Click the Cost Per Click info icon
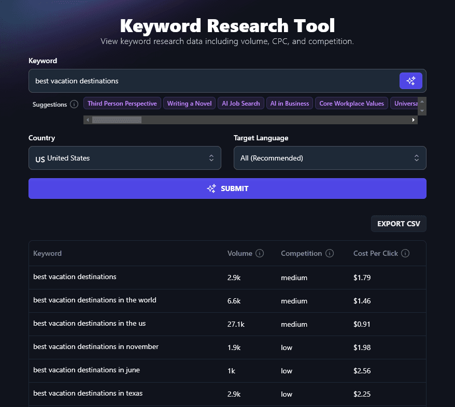Screen dimensions: 455x407 coord(405,253)
